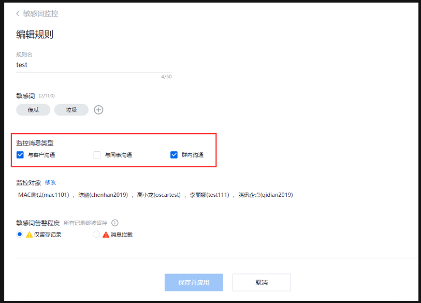Click the (2/100) sensitive word count

click(x=47, y=96)
